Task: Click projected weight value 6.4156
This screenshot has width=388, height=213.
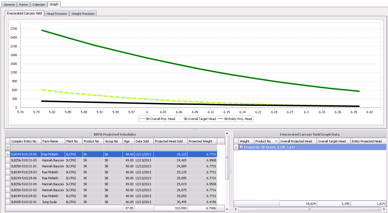Action: 202,202
